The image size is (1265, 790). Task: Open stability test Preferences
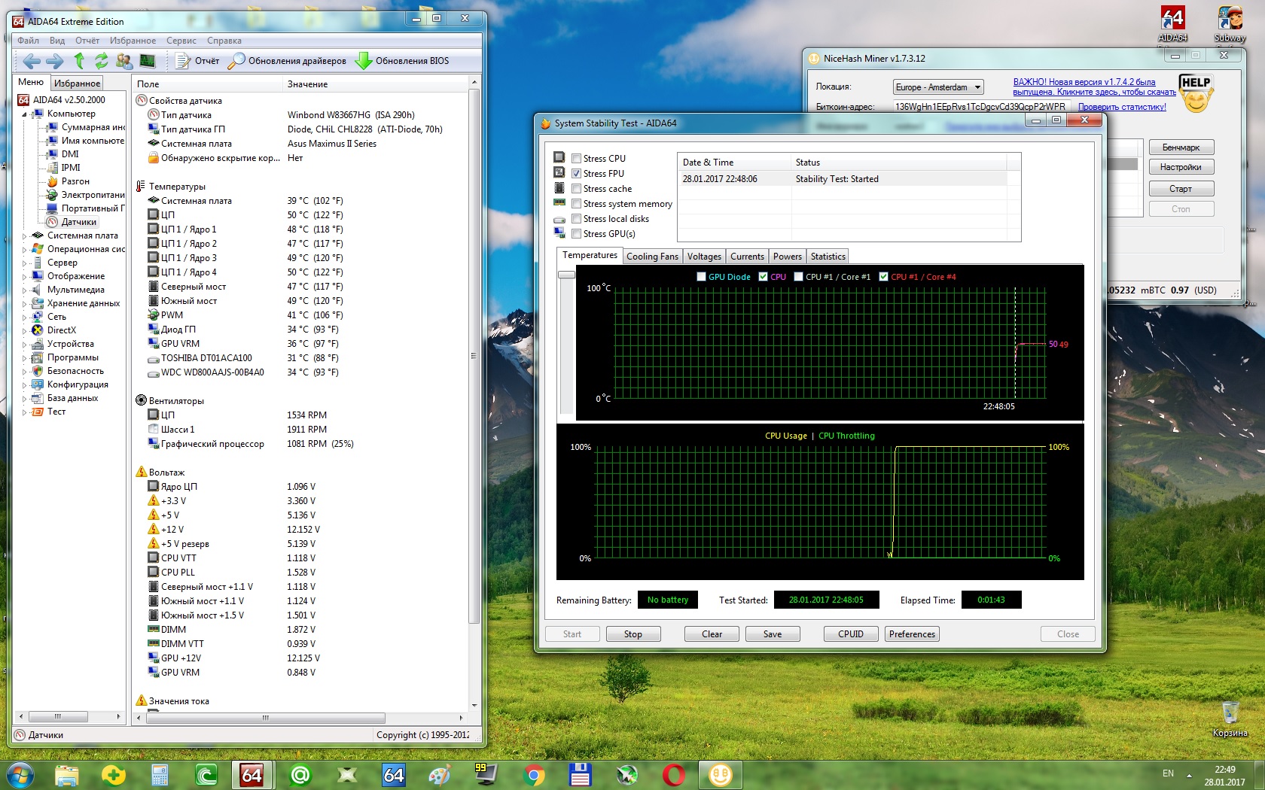[x=912, y=634]
